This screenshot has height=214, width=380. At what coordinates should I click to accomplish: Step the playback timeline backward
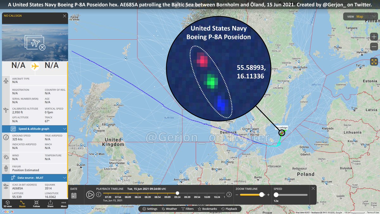click(99, 194)
